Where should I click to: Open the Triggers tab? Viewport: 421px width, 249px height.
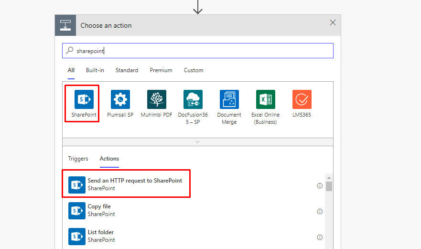78,159
